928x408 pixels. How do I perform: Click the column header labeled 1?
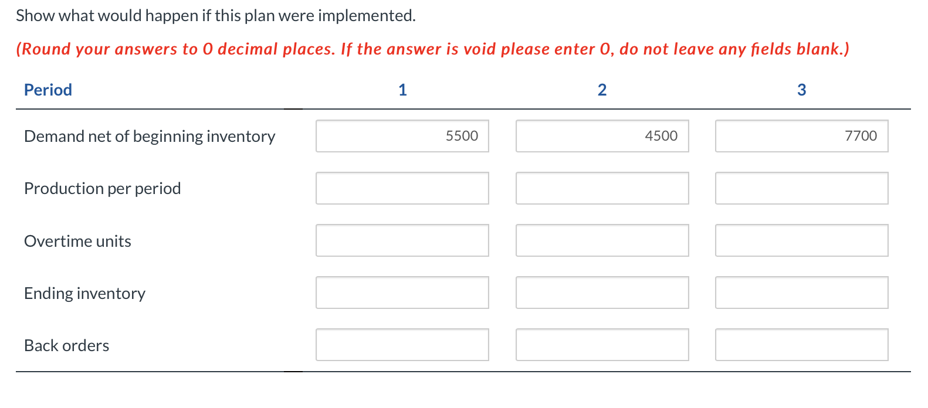click(402, 89)
